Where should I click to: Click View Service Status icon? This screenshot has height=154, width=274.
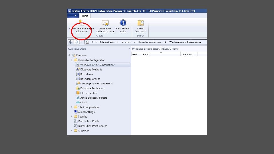tap(123, 23)
